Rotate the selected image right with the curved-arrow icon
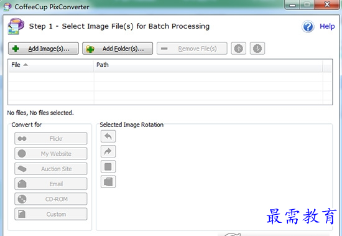Screen dimensions: 342x236 (x=108, y=151)
